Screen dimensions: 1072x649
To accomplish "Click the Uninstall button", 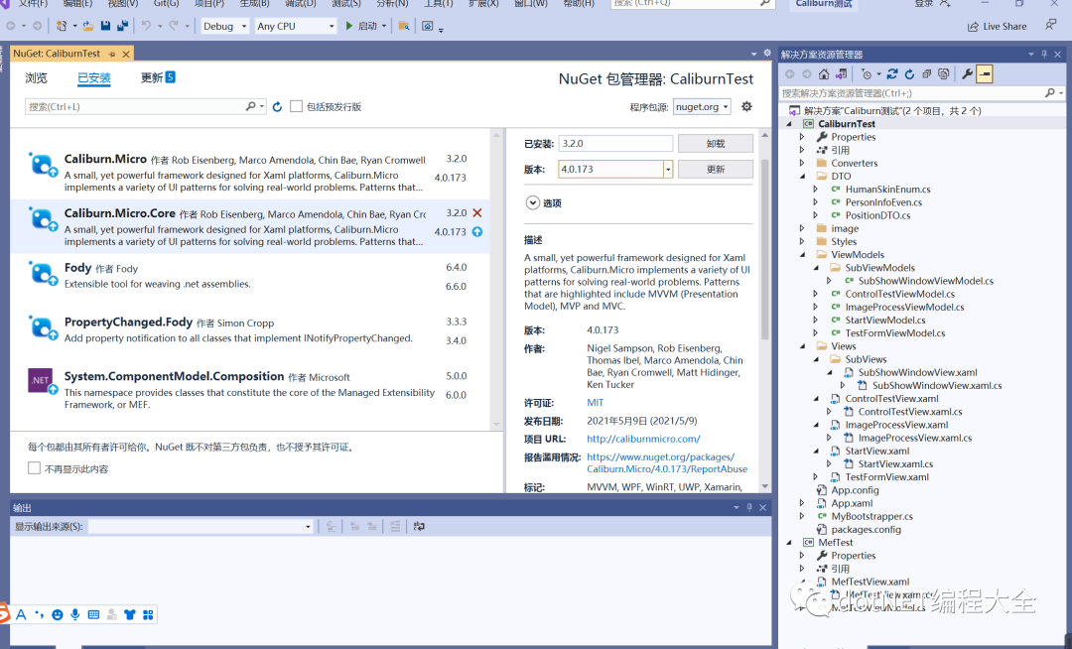I will [716, 144].
